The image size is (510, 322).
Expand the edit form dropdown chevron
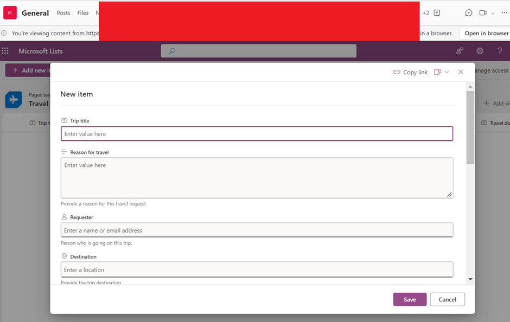click(x=447, y=72)
